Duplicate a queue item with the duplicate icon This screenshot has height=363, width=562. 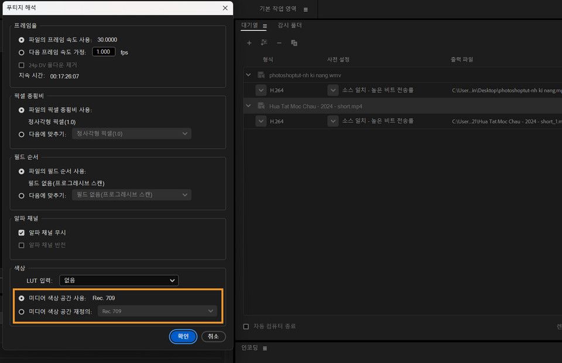click(294, 43)
